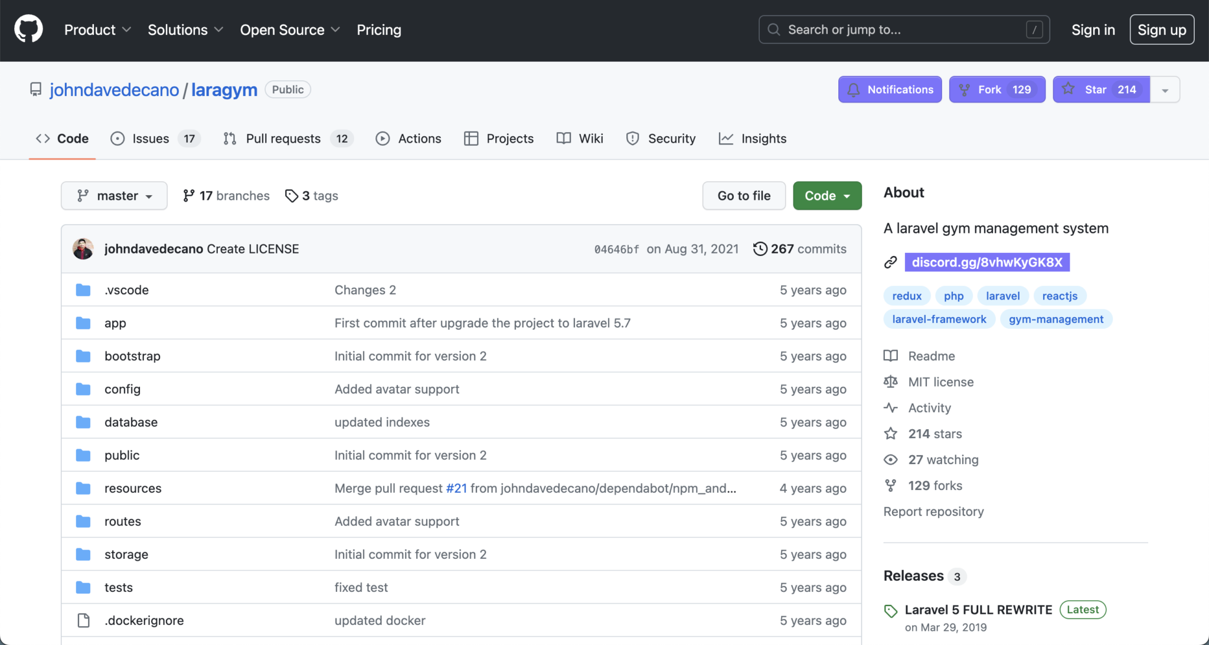Click the app folder icon
This screenshot has height=645, width=1209.
[x=83, y=322]
